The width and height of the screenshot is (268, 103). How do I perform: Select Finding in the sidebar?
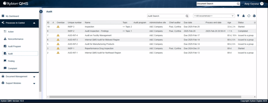tap(11, 61)
